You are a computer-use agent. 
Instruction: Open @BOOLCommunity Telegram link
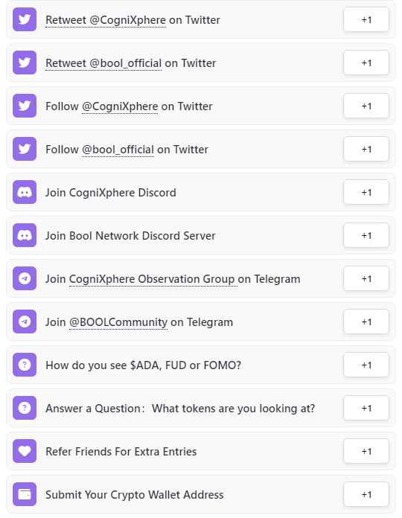[118, 322]
